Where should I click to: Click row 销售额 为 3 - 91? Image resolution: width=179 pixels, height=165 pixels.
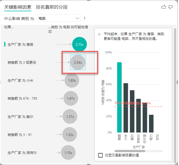coord(19,135)
